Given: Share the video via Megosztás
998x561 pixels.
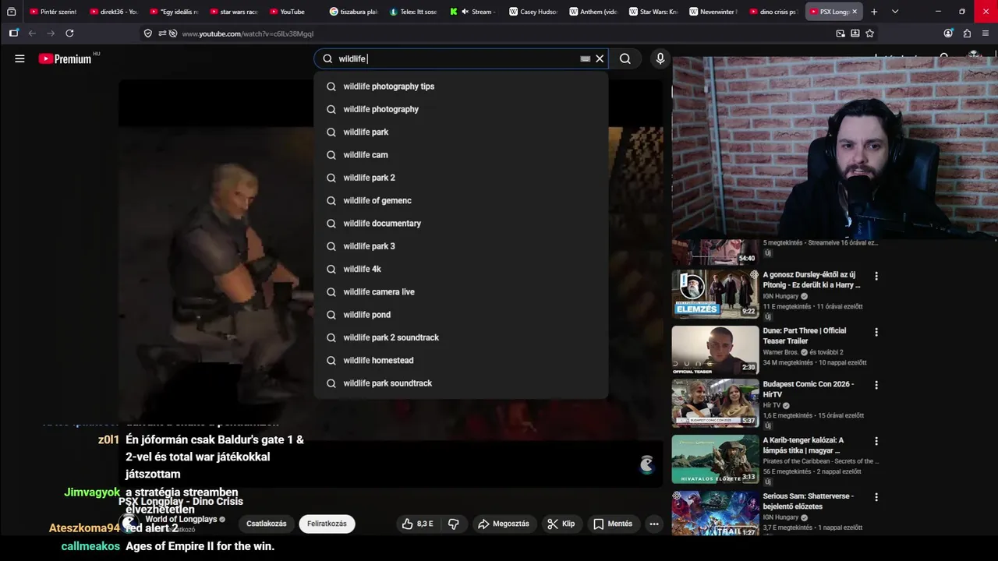Looking at the screenshot, I should [504, 524].
